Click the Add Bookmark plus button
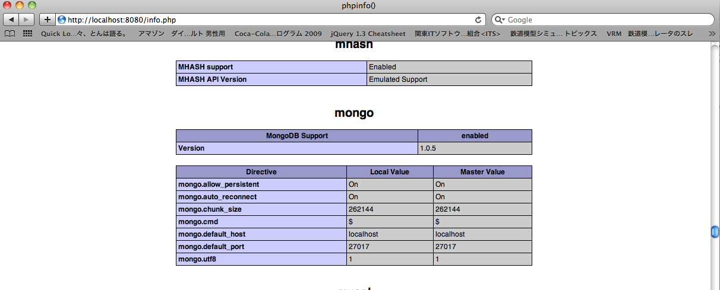 (x=48, y=20)
